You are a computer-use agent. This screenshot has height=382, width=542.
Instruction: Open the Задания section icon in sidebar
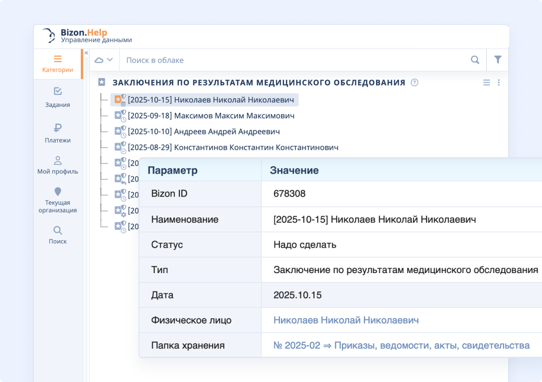[x=58, y=92]
